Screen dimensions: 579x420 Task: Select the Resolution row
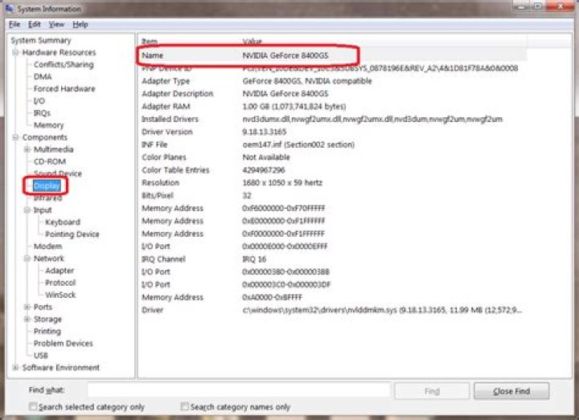pos(332,183)
